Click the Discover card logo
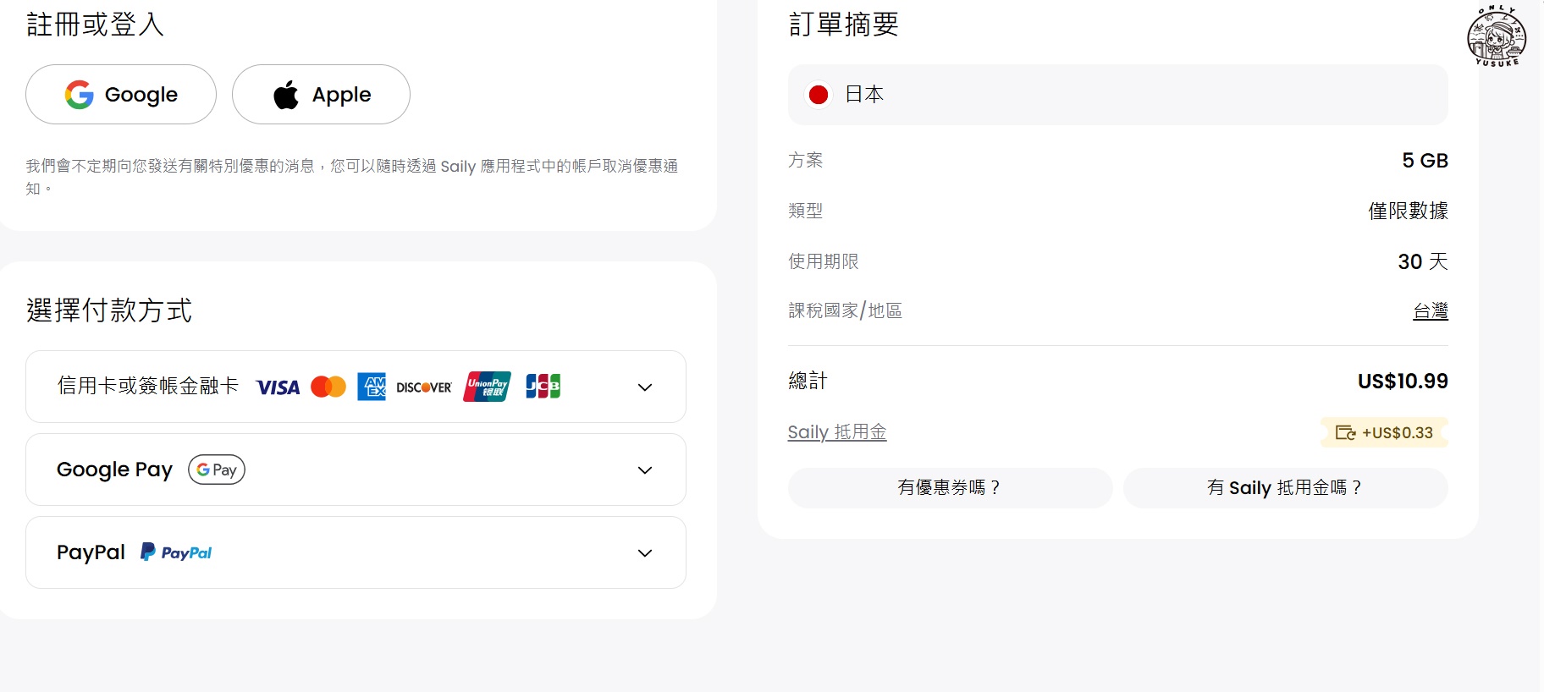Viewport: 1544px width, 692px height. (424, 387)
